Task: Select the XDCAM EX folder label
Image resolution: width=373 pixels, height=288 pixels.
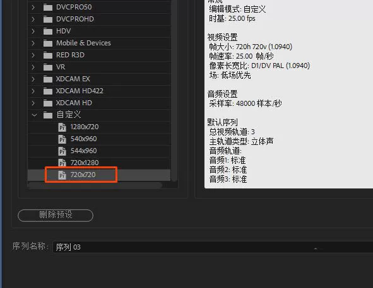Action: [73, 79]
